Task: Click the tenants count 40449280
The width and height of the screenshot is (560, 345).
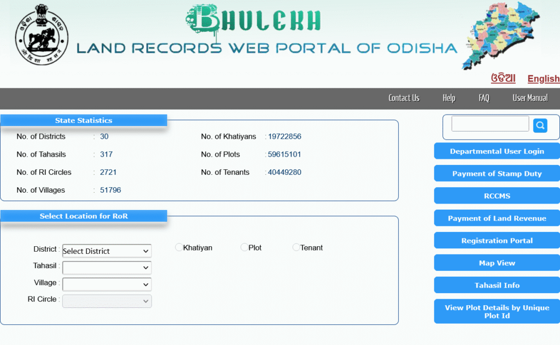Action: (x=284, y=172)
